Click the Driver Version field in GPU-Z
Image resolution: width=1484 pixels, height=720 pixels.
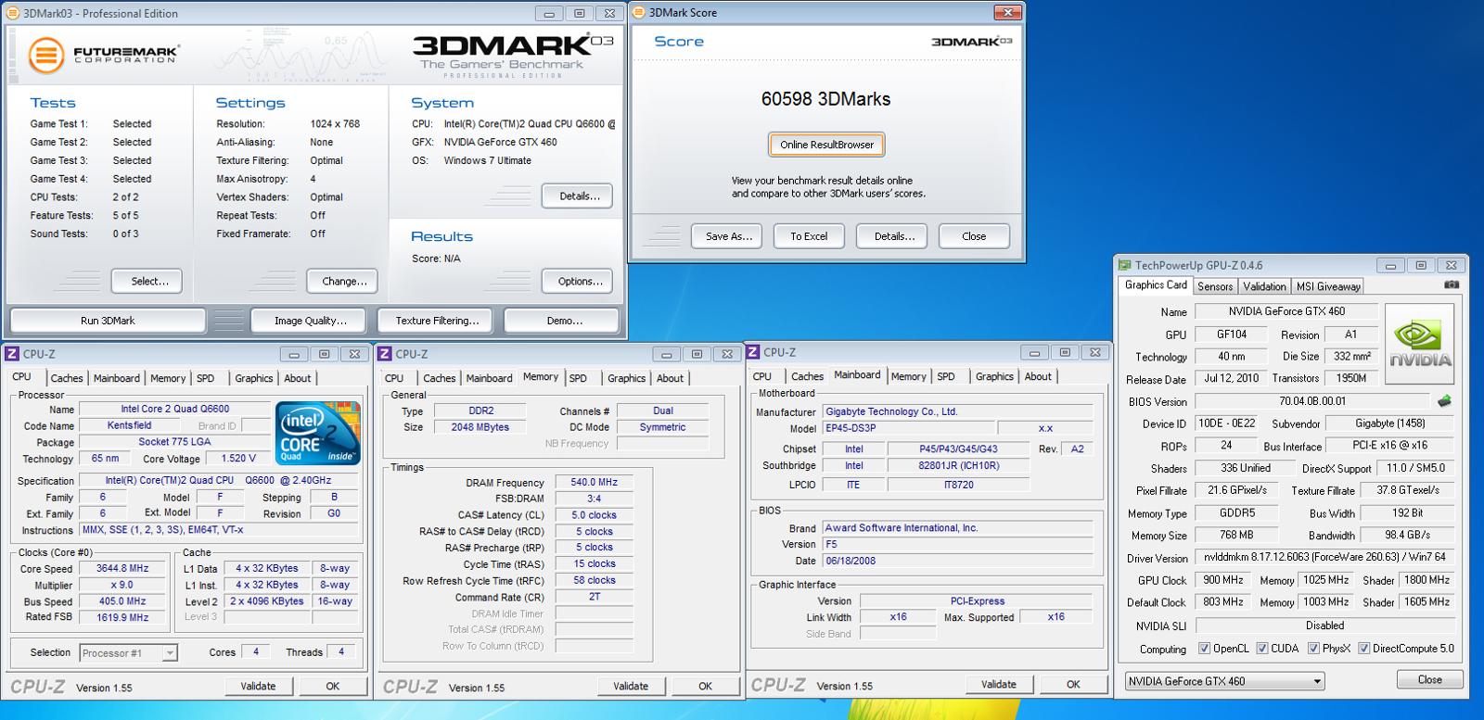coord(1324,557)
